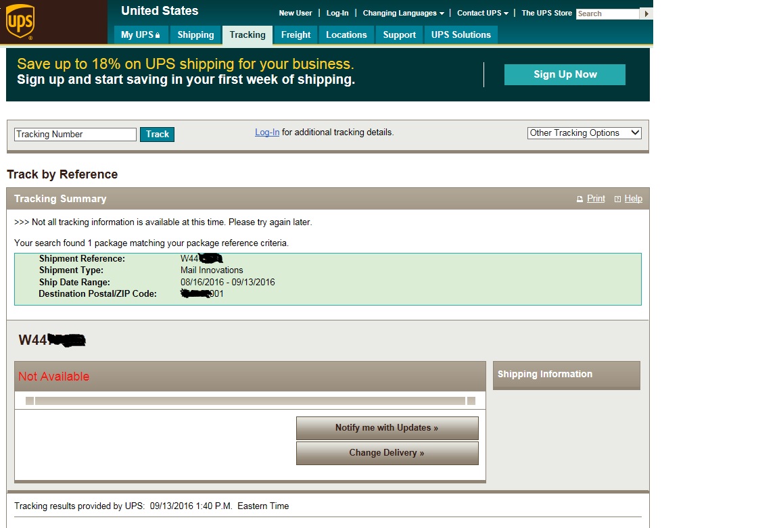The height and width of the screenshot is (528, 779).
Task: Click the help question icon beside Help
Action: (617, 199)
